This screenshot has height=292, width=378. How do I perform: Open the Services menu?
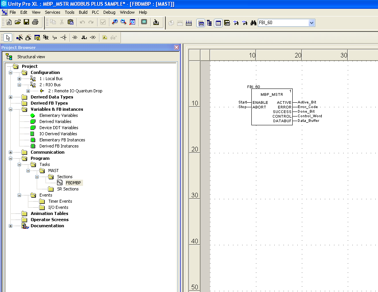pyautogui.click(x=52, y=12)
